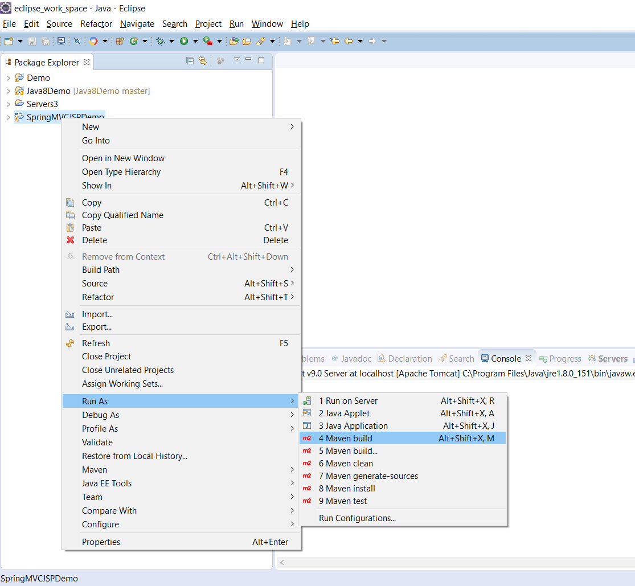Click the Open Type toolbar icon

(233, 41)
